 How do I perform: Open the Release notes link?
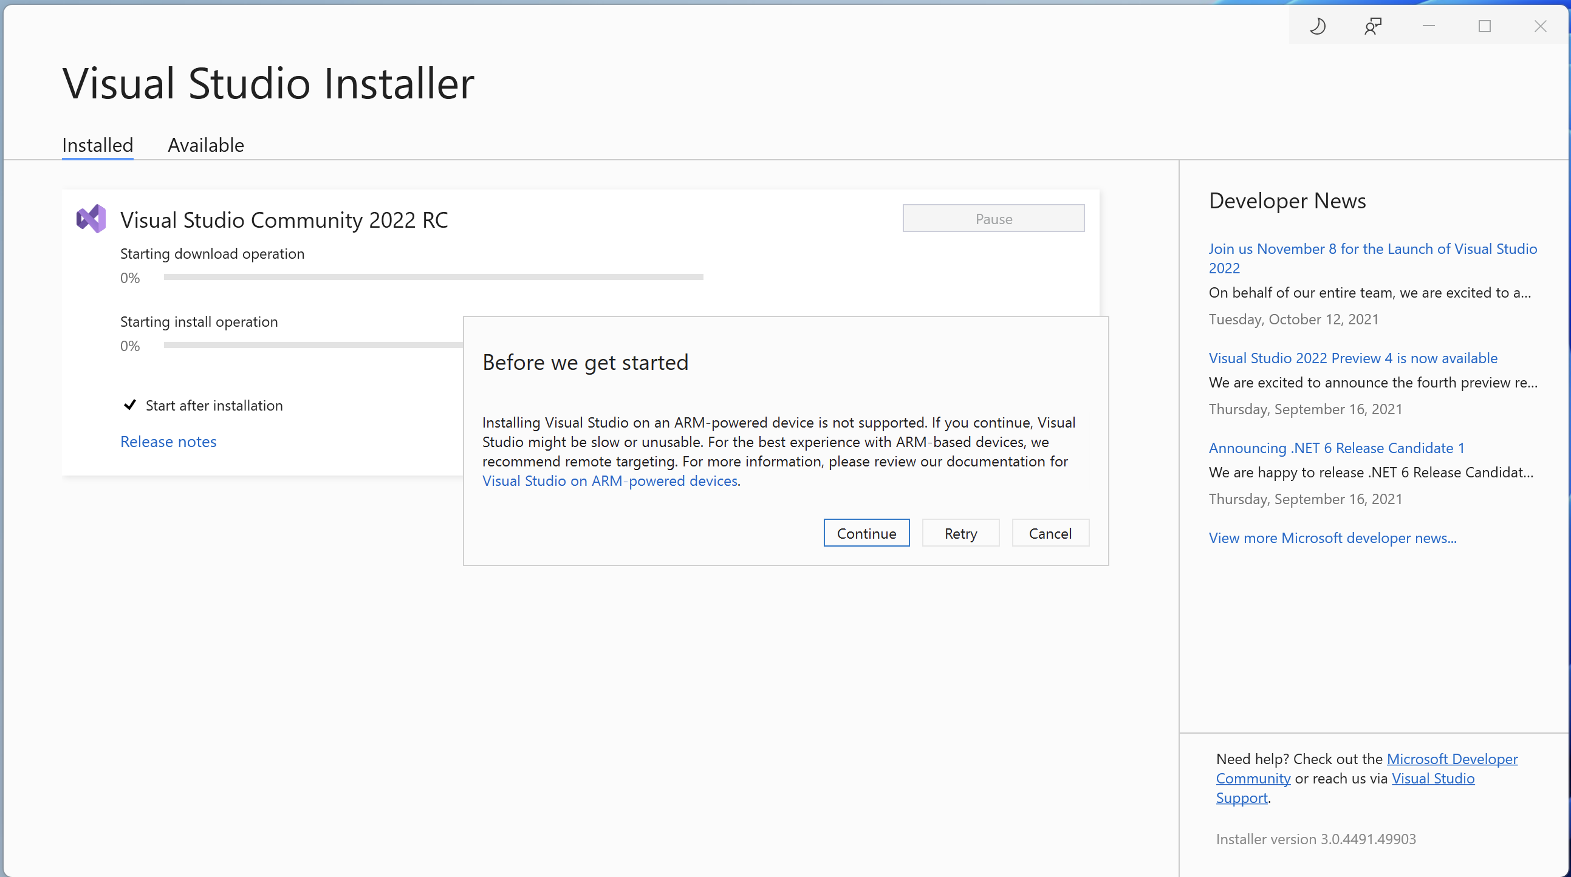click(x=168, y=442)
